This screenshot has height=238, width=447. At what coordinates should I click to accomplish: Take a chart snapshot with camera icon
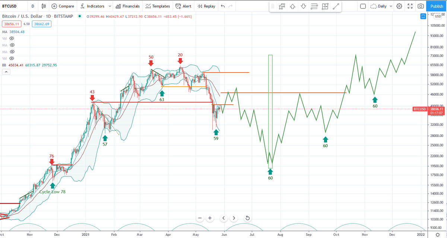pos(421,6)
